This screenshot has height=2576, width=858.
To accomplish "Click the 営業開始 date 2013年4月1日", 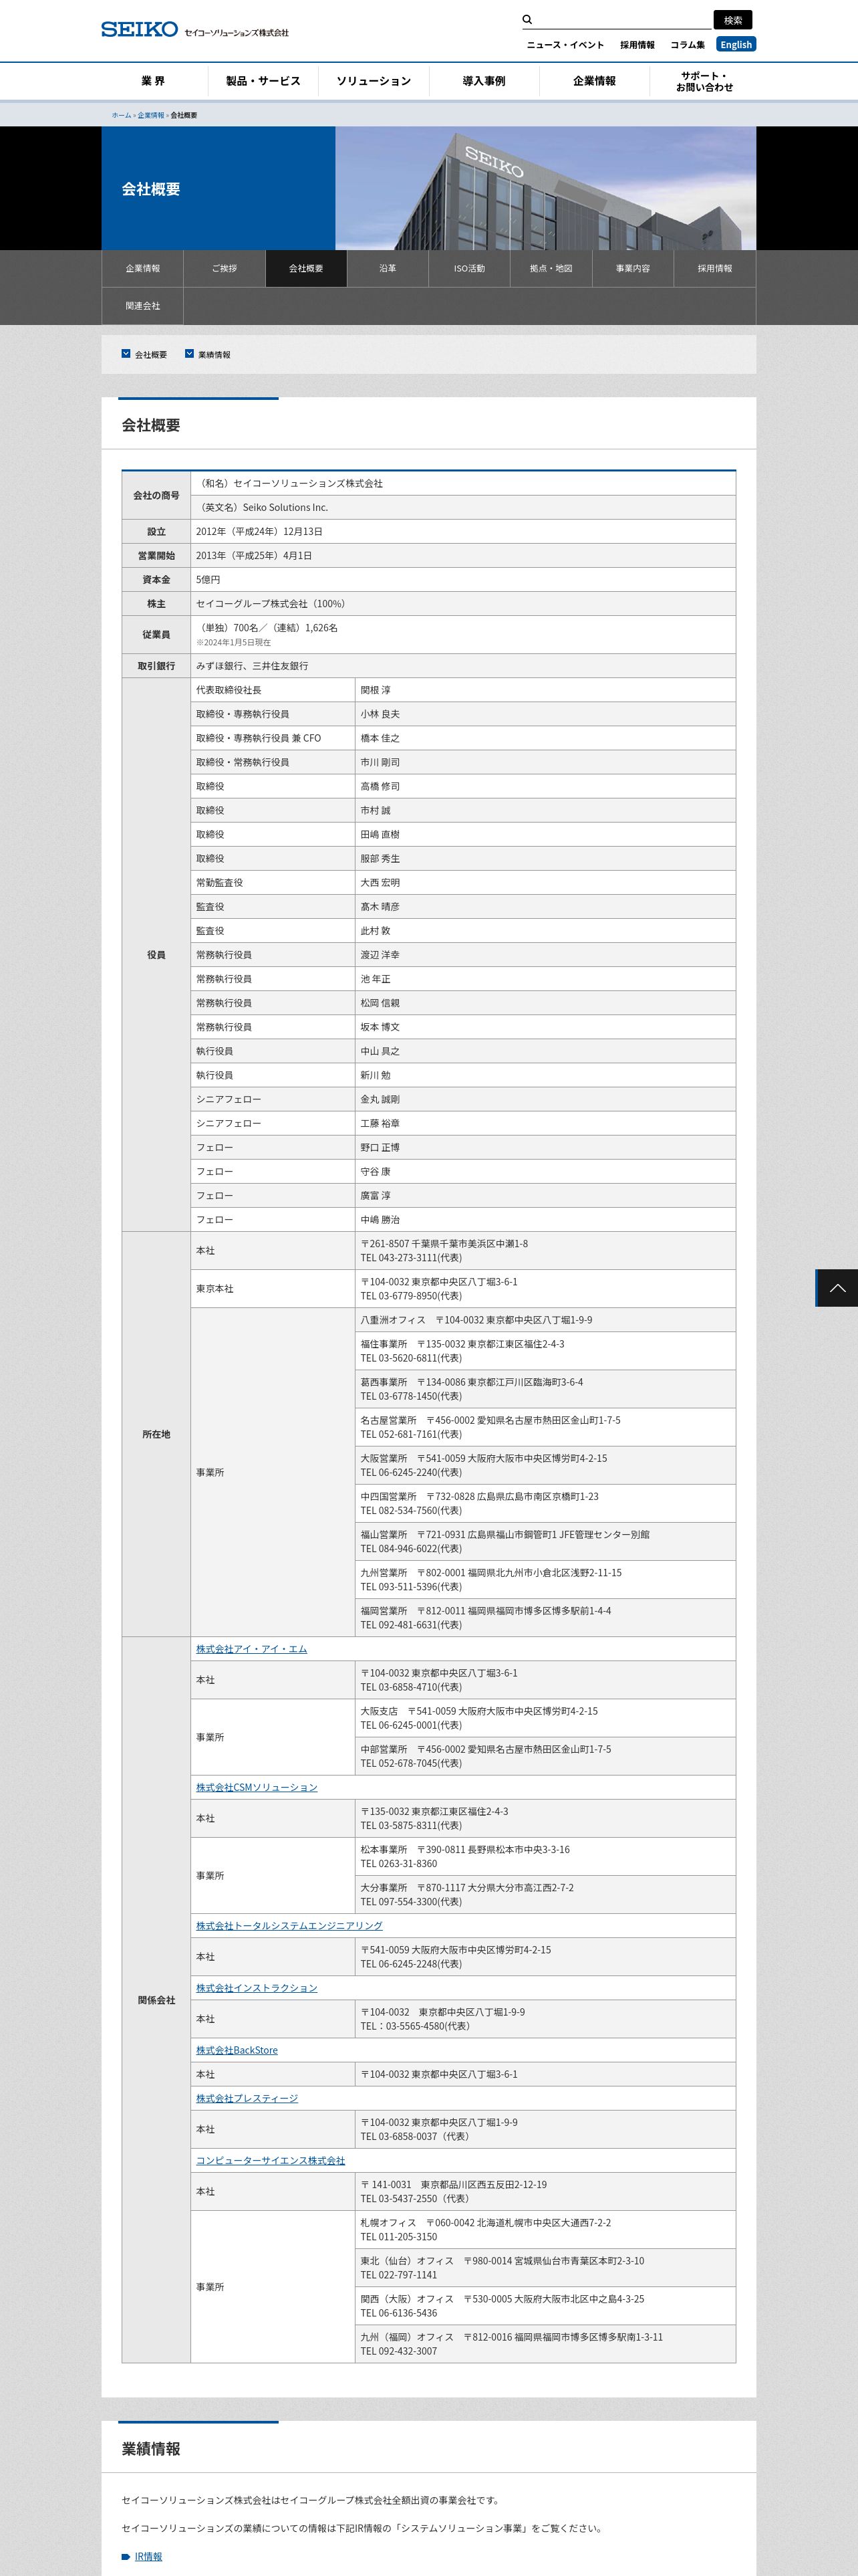I will tap(254, 555).
